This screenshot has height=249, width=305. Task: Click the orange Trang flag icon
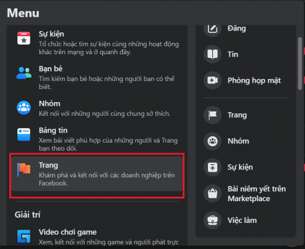coord(24,169)
